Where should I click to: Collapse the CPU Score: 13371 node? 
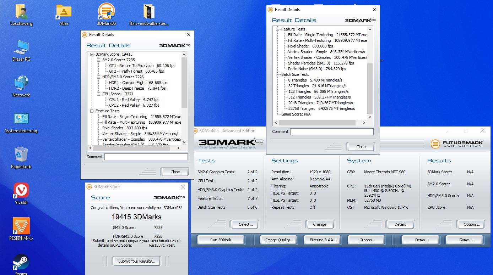pyautogui.click(x=99, y=94)
